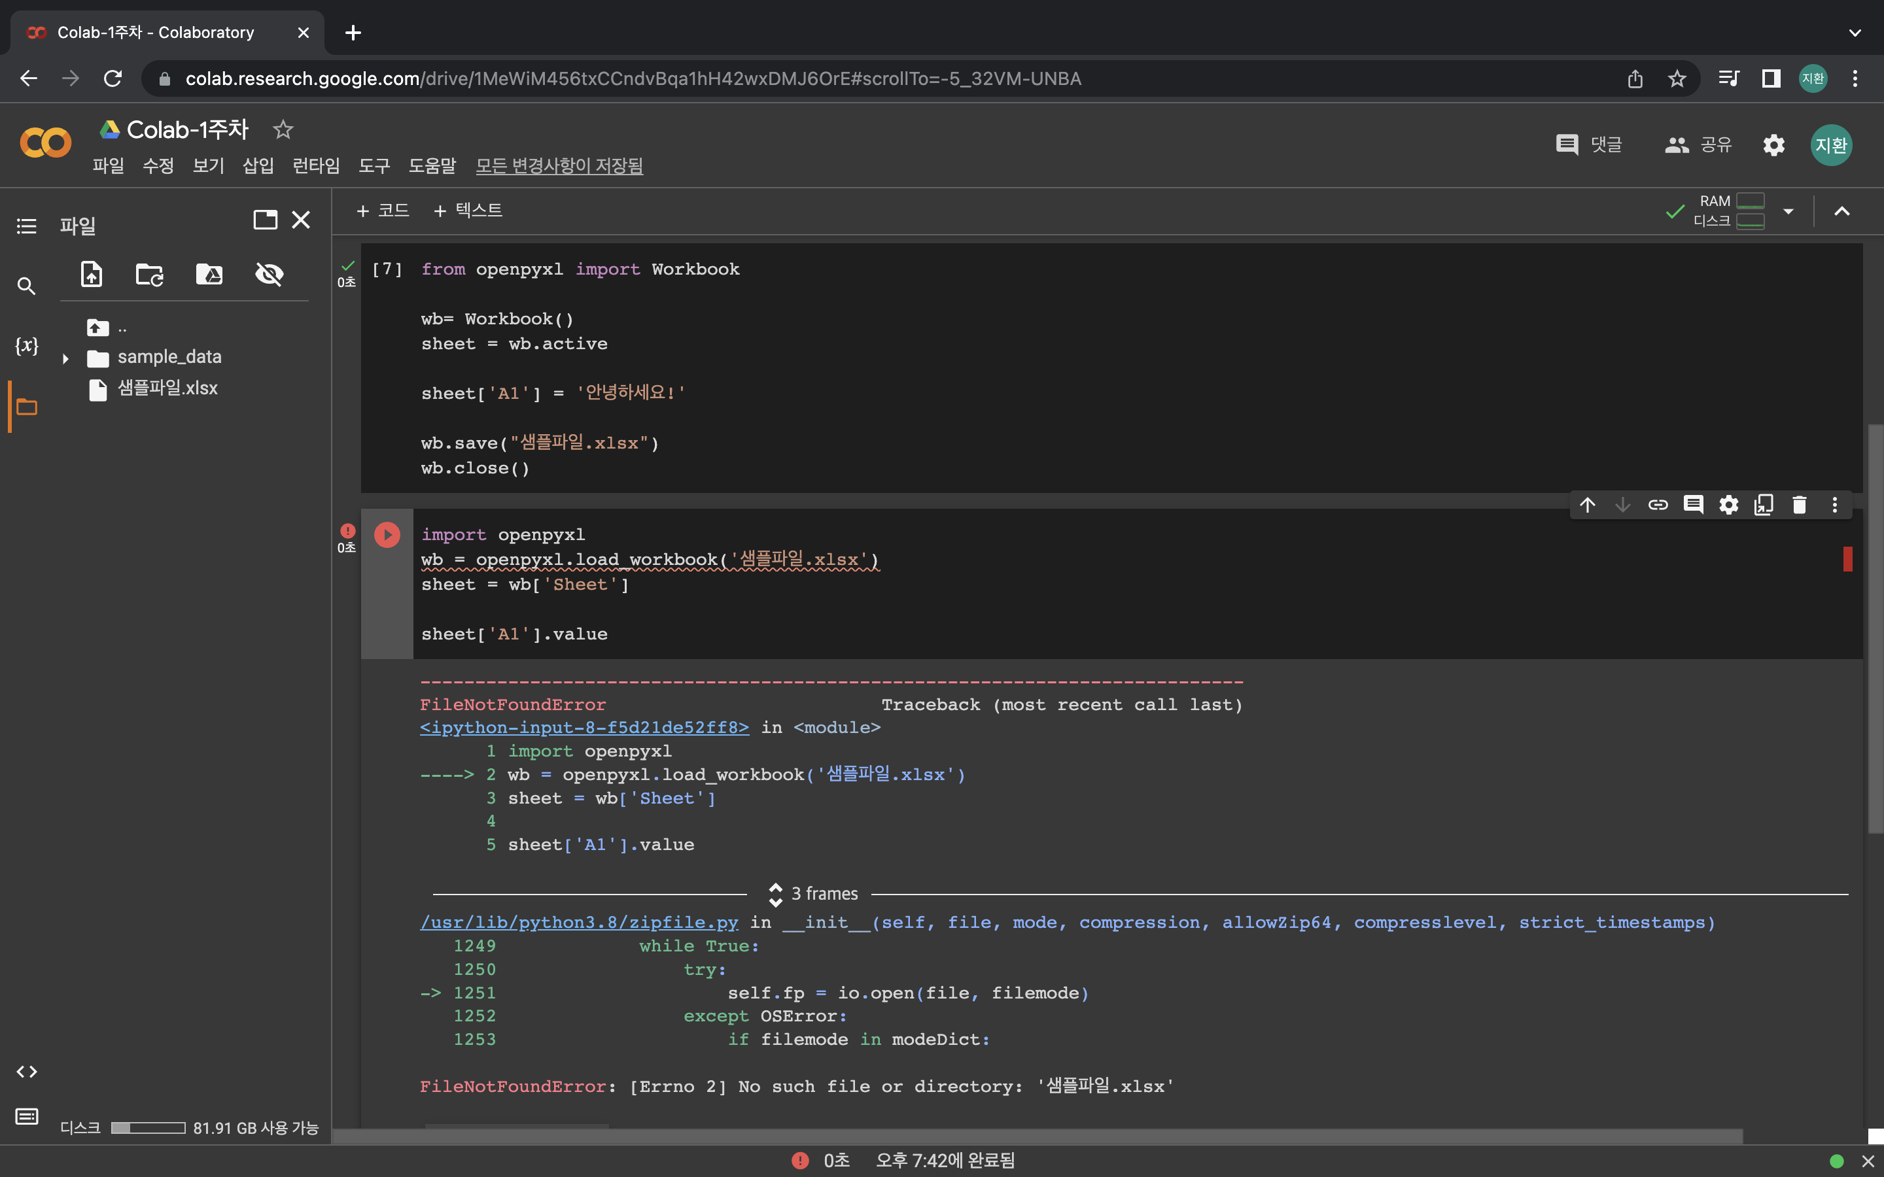The width and height of the screenshot is (1884, 1177).
Task: Select the 샘플파일.xlsx file
Action: click(167, 388)
